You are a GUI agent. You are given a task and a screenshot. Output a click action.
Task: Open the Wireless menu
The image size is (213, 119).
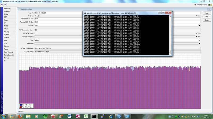(7, 11)
